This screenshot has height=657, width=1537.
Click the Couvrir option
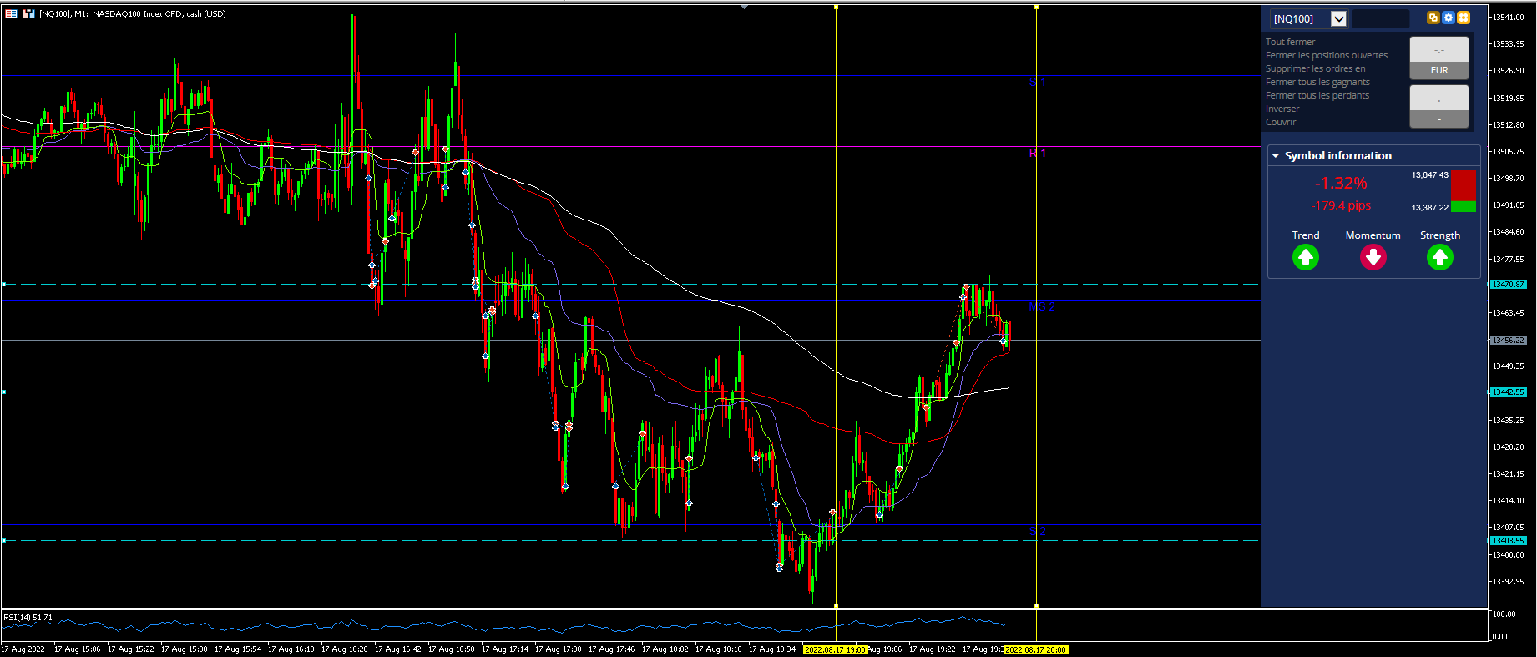[1281, 122]
